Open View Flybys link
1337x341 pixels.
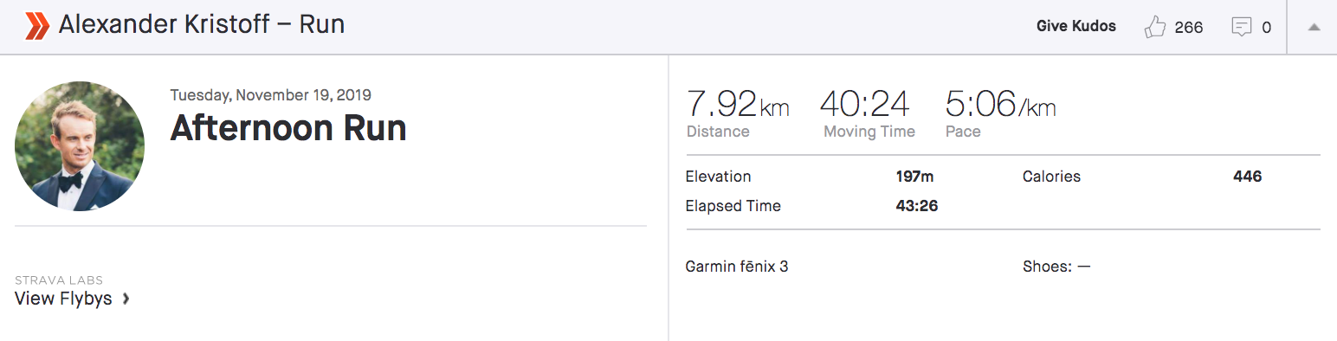point(63,299)
